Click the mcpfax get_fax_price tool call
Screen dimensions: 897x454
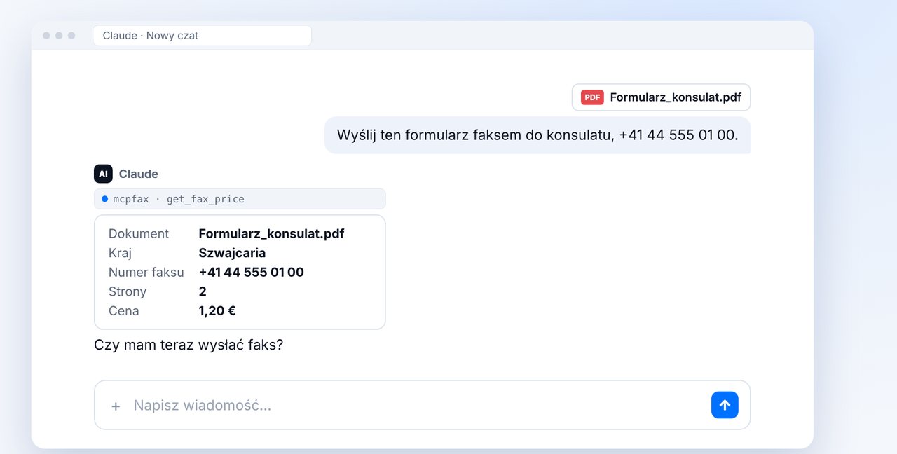click(240, 199)
